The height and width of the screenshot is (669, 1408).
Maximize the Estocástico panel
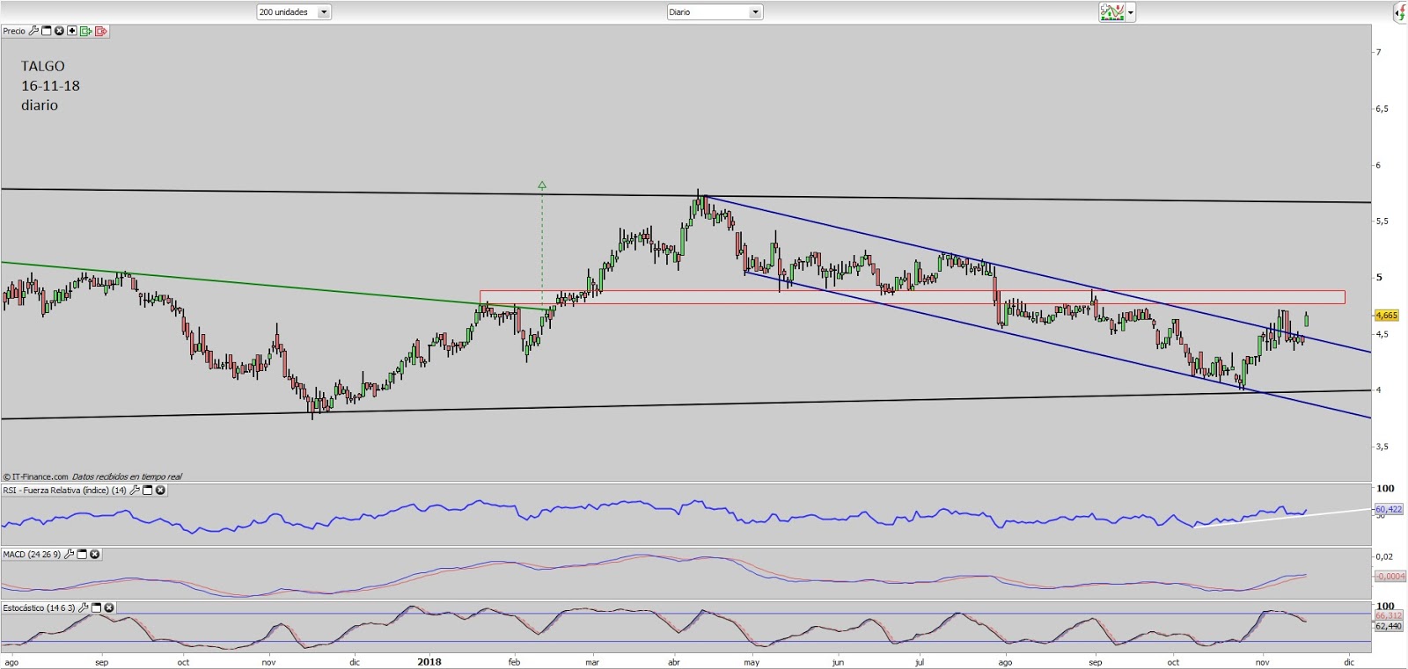point(96,607)
